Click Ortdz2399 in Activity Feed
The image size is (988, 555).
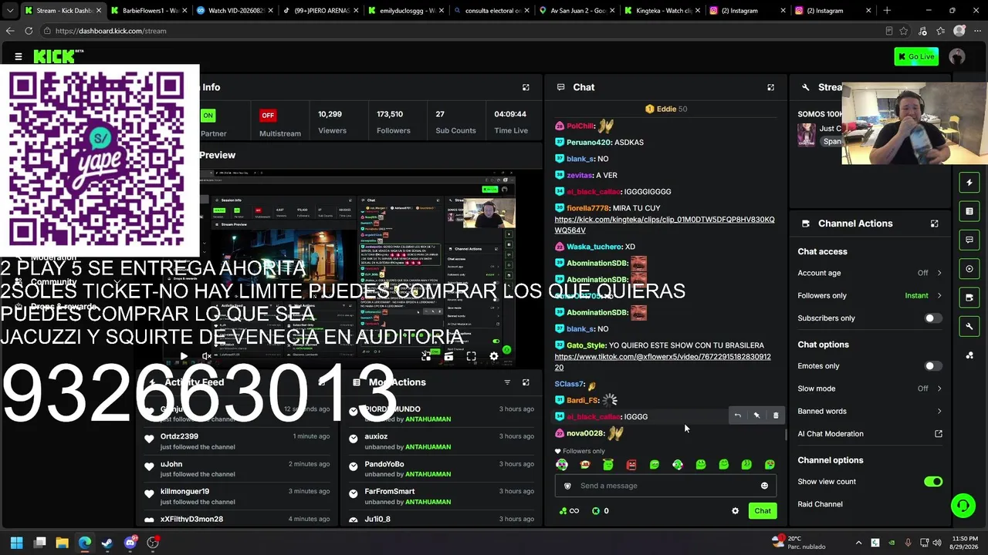179,436
